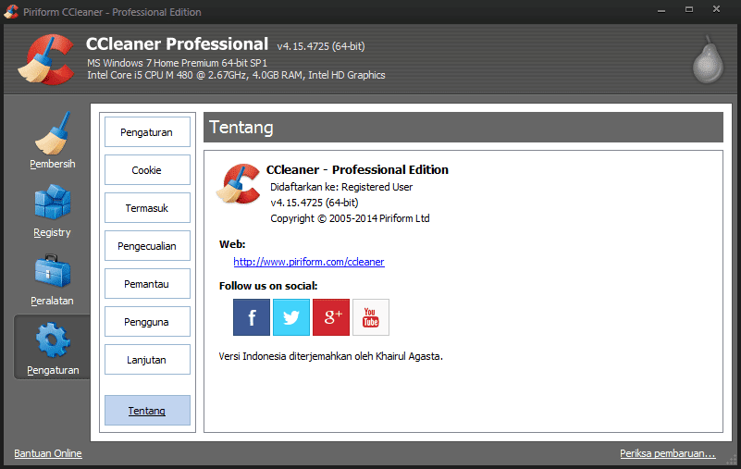
Task: Click the Intel Core i5 CPU system info text
Action: tap(236, 75)
